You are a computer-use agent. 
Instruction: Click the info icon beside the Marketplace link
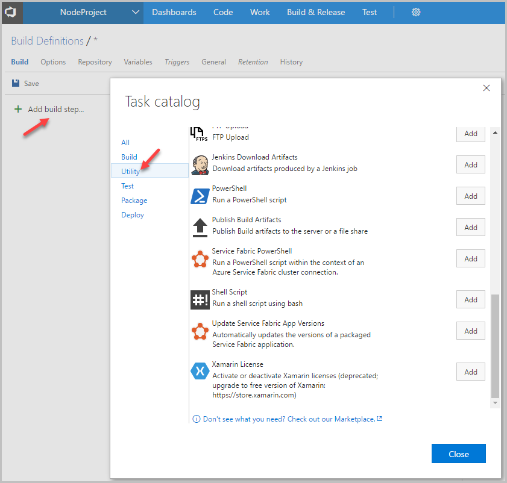pyautogui.click(x=197, y=419)
